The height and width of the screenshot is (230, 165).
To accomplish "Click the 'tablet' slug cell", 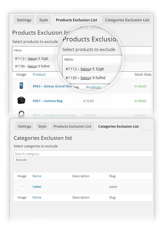I will (x=113, y=187).
